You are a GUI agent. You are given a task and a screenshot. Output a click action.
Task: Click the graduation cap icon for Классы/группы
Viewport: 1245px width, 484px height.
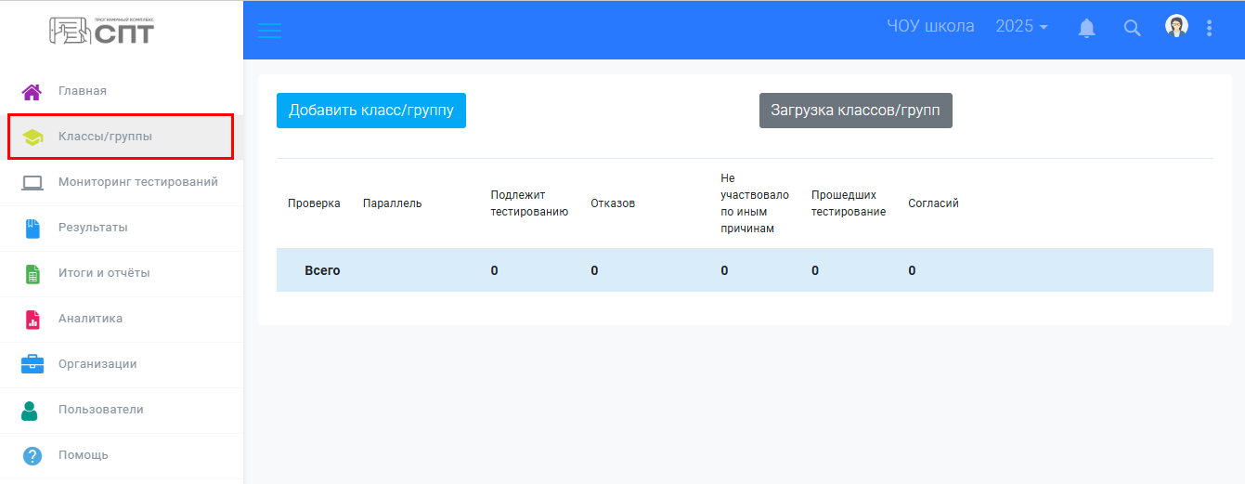point(32,137)
